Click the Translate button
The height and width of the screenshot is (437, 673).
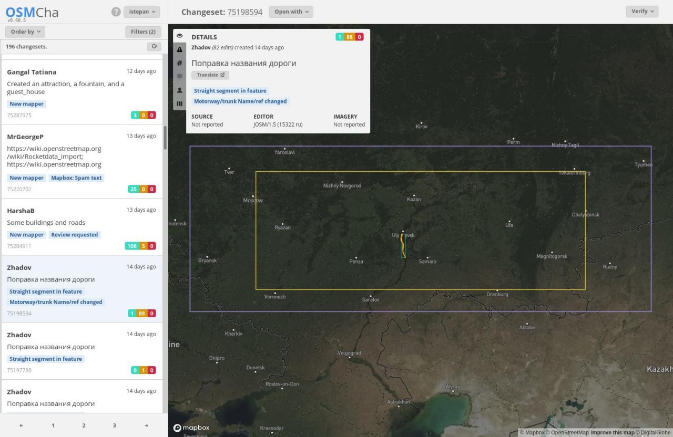click(210, 75)
